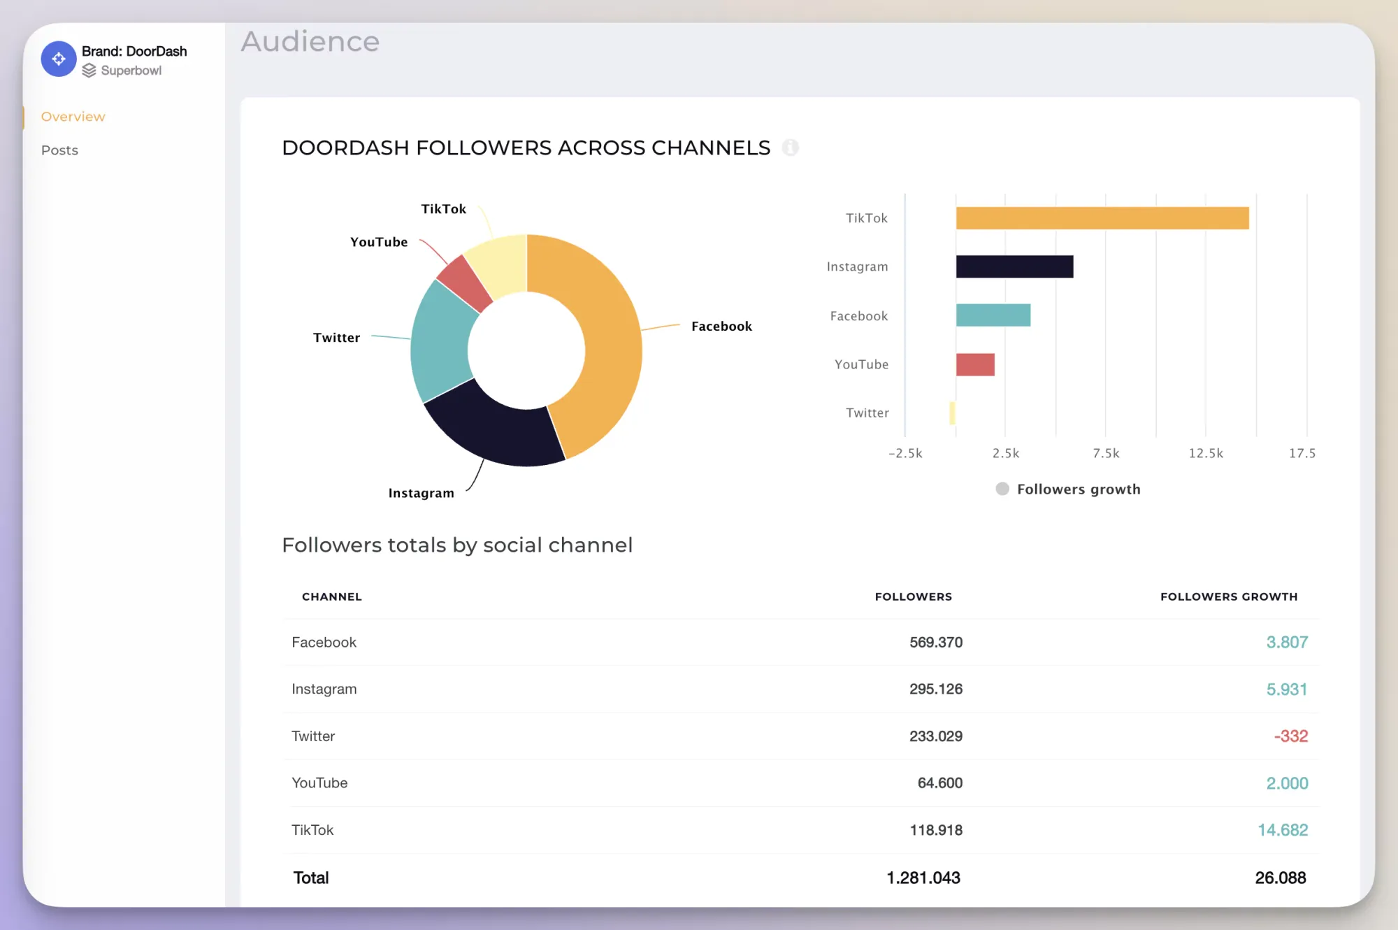Click the Audience page heading

pyautogui.click(x=310, y=41)
